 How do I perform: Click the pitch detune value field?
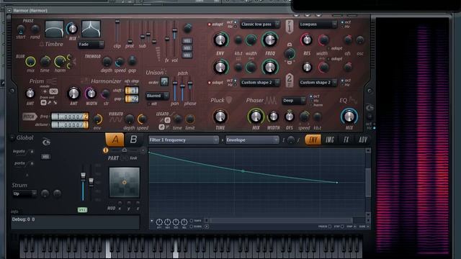70,124
